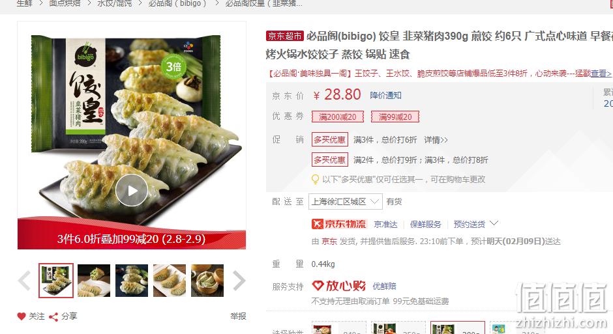Screen dimensions: 613x334
Task: Click the 分享 share icon
Action: point(53,317)
